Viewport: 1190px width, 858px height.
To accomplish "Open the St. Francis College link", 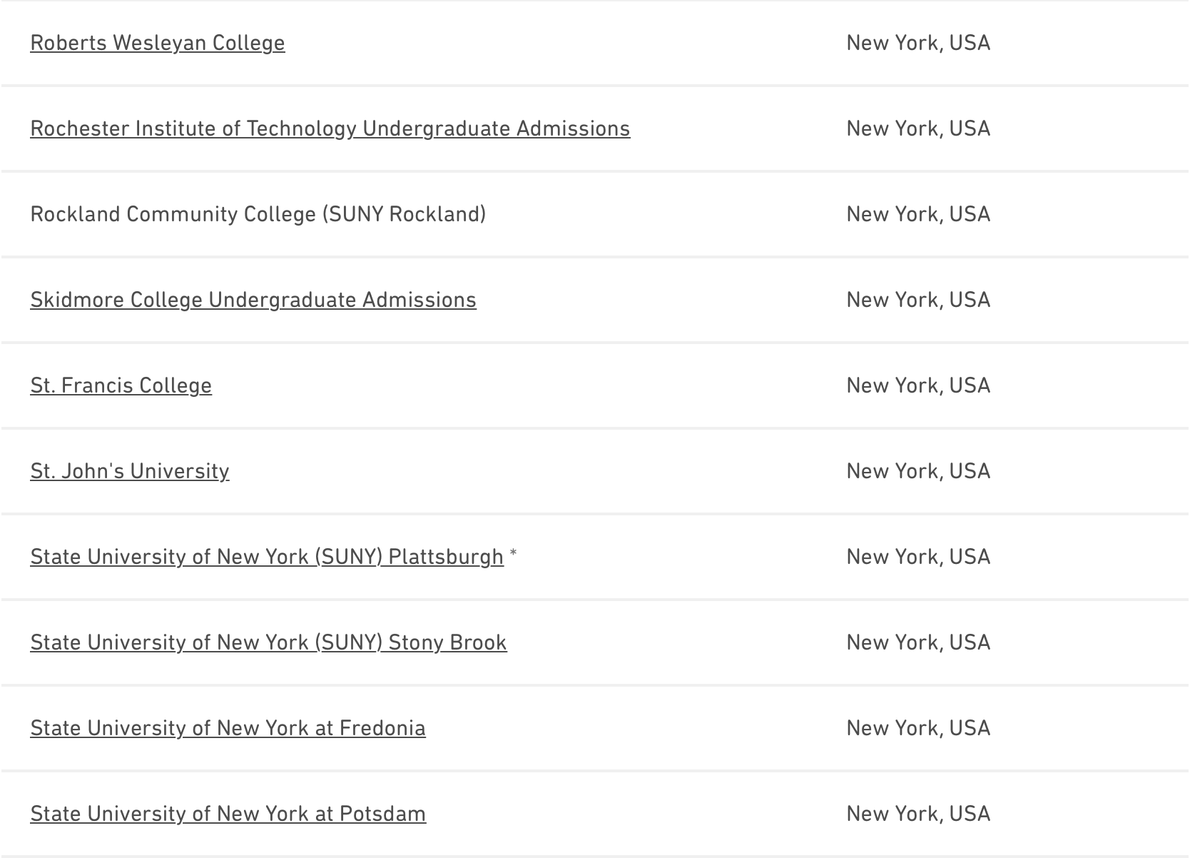I will click(121, 385).
